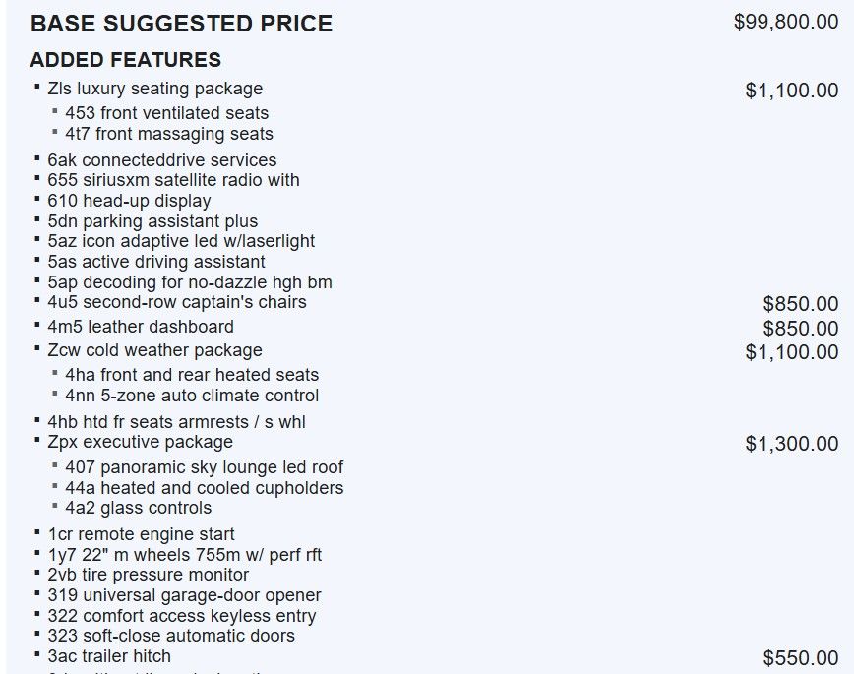
Task: Click the 407 panoramic sky lounge led roof item
Action: coord(204,467)
